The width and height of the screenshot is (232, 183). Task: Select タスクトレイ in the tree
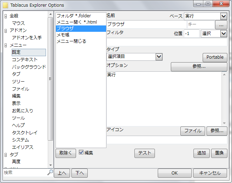pos(25,132)
